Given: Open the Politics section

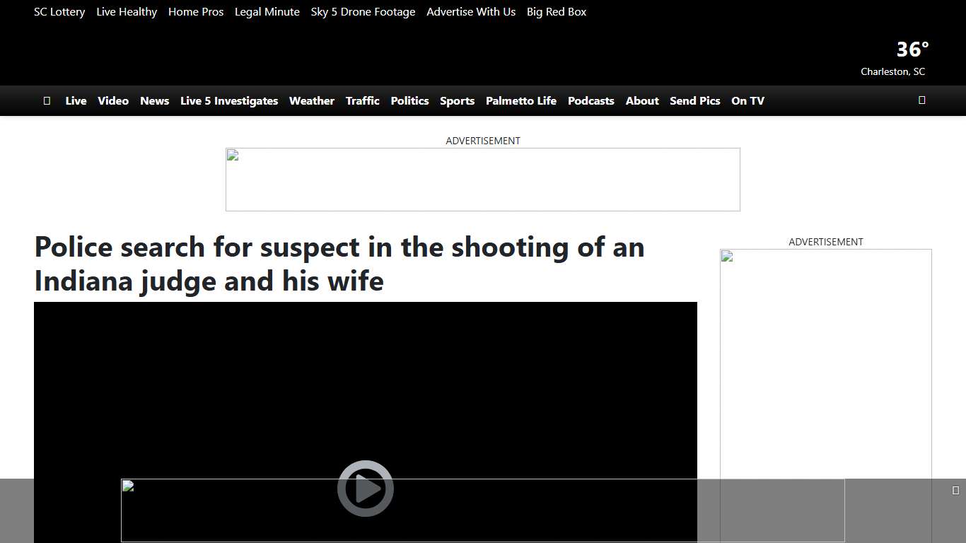Looking at the screenshot, I should click(409, 100).
